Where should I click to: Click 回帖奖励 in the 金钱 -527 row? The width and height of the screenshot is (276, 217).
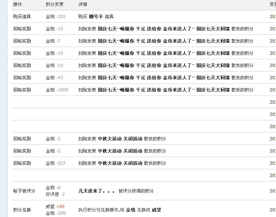pyautogui.click(x=22, y=163)
